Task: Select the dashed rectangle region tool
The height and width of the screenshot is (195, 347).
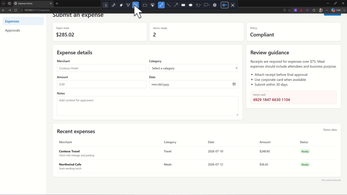Action: (x=145, y=5)
